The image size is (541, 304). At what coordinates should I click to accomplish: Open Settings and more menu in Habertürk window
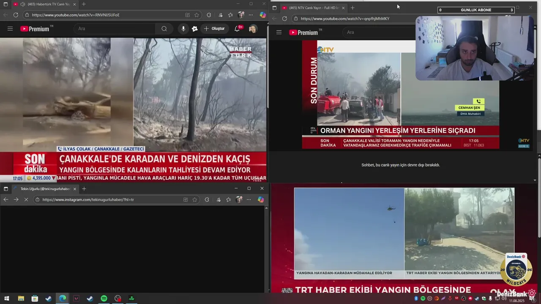point(251,15)
